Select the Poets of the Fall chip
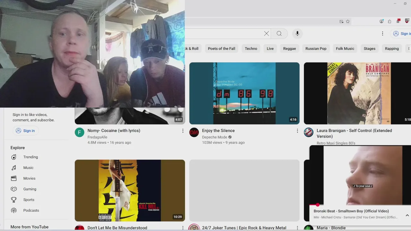This screenshot has height=231, width=411. pyautogui.click(x=222, y=48)
